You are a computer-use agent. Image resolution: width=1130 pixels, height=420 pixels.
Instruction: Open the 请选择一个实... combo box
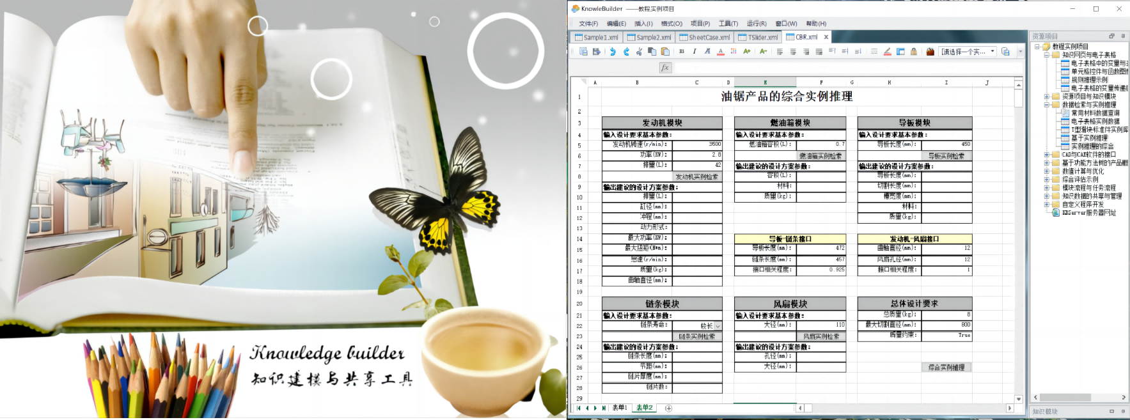tap(993, 52)
